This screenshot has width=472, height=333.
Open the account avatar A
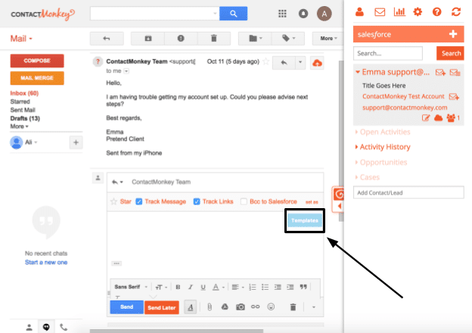point(324,14)
